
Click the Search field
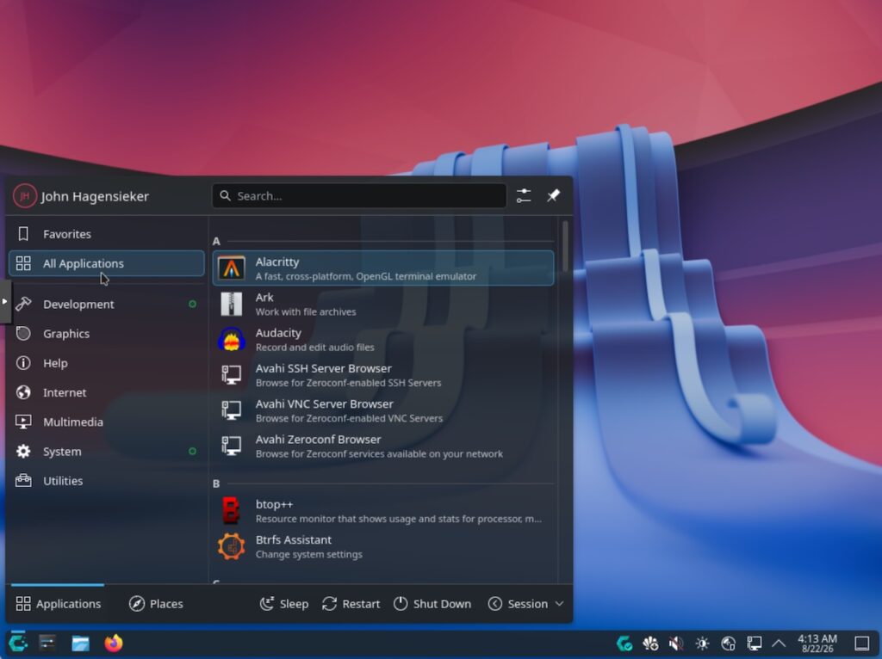[x=359, y=195]
